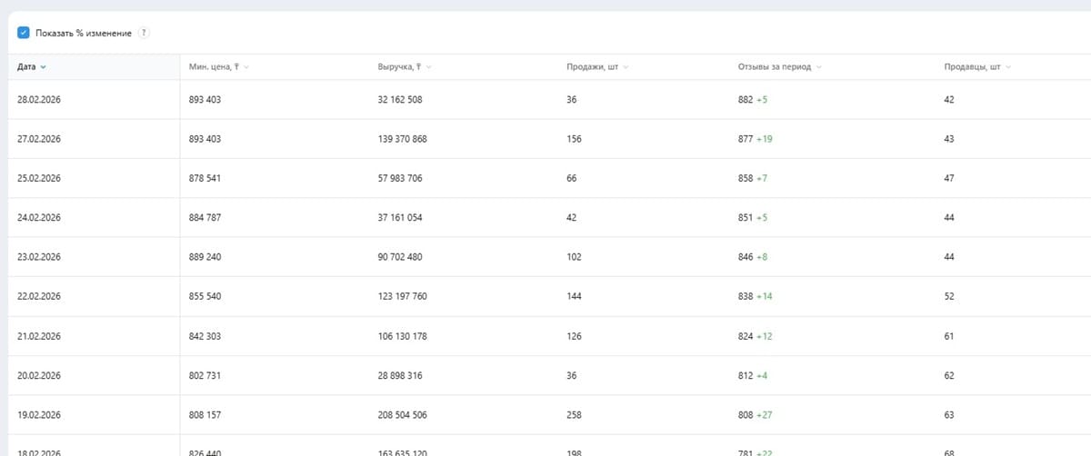Click sales count 126
This screenshot has height=456, width=1091.
pos(574,336)
